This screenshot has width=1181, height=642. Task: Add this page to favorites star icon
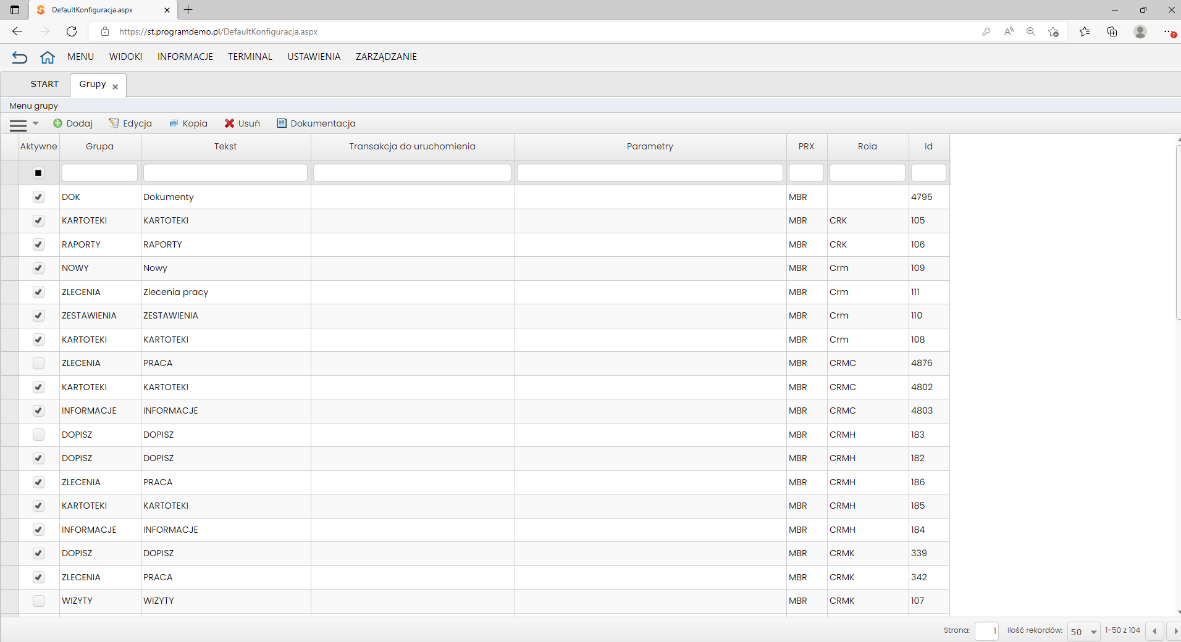pyautogui.click(x=1054, y=31)
